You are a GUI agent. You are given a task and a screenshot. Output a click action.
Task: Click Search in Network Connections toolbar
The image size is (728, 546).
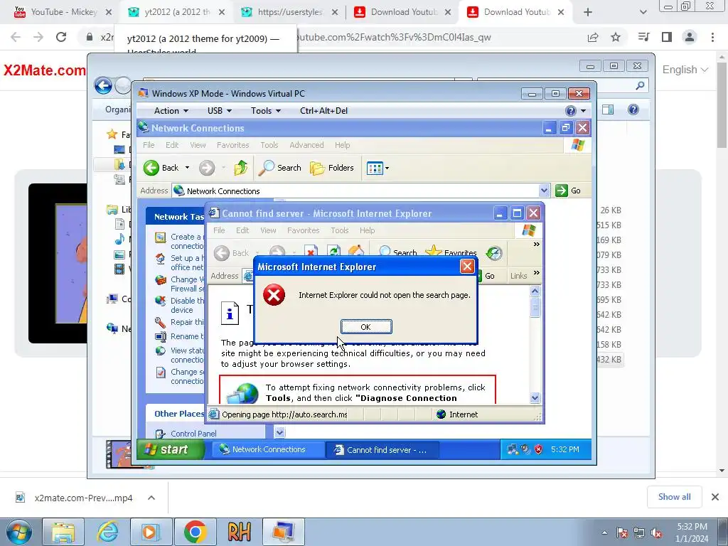pos(280,168)
